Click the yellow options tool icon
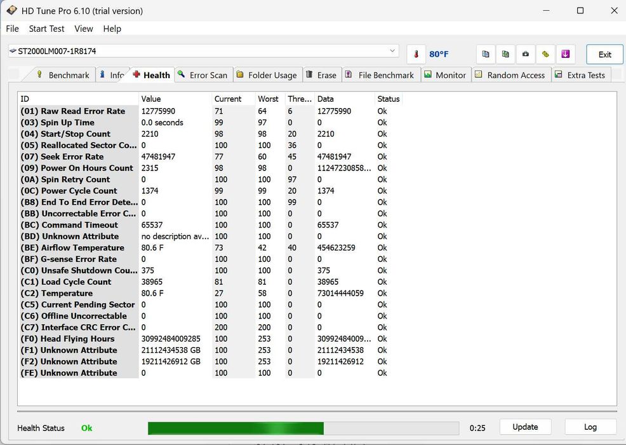 pyautogui.click(x=545, y=54)
